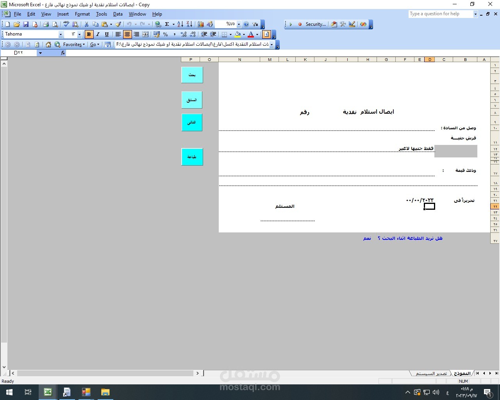Open the Insert menu

click(63, 14)
